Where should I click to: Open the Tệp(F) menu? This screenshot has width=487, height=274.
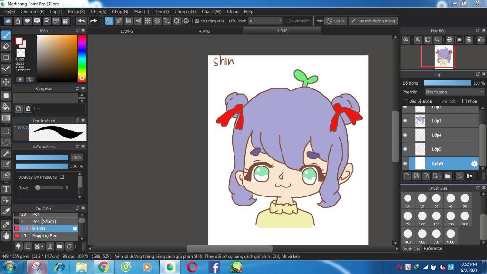click(9, 11)
